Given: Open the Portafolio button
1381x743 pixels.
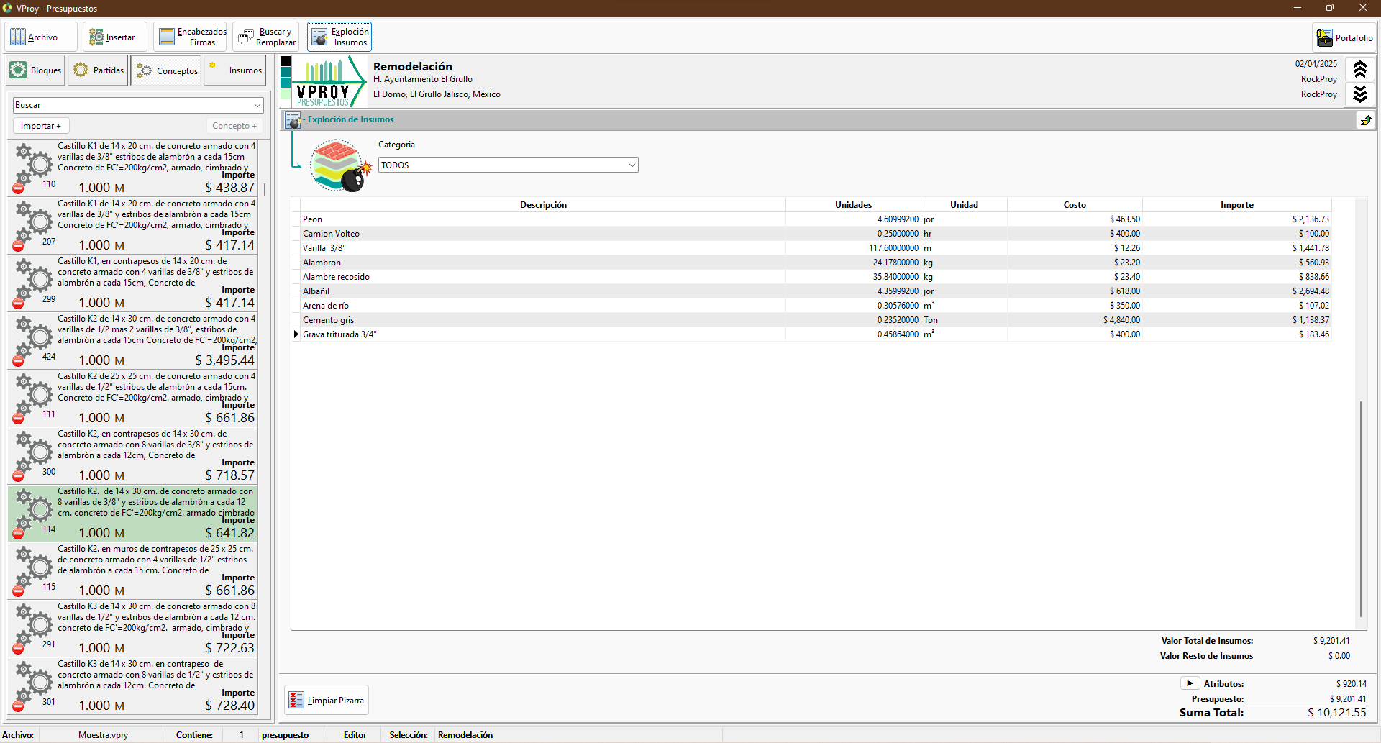Looking at the screenshot, I should 1344,38.
